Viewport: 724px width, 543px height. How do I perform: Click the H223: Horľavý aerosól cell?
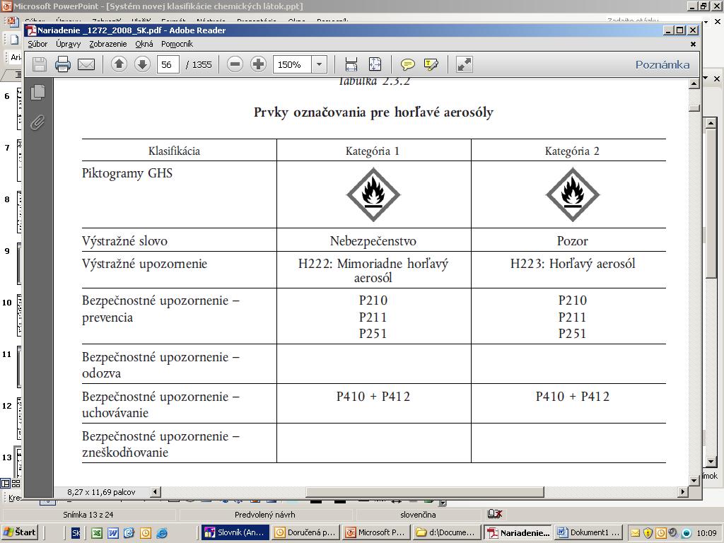(573, 264)
